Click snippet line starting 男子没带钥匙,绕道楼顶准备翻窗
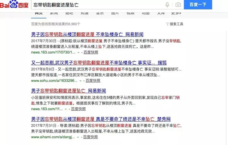228x145 pixels. 93,131
